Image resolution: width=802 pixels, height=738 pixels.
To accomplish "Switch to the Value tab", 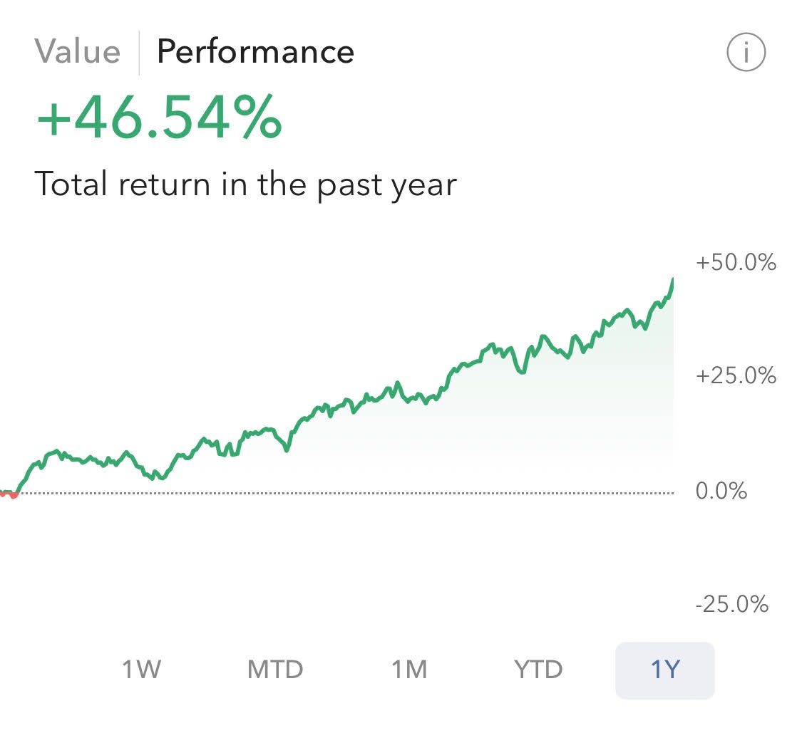I will (x=78, y=52).
